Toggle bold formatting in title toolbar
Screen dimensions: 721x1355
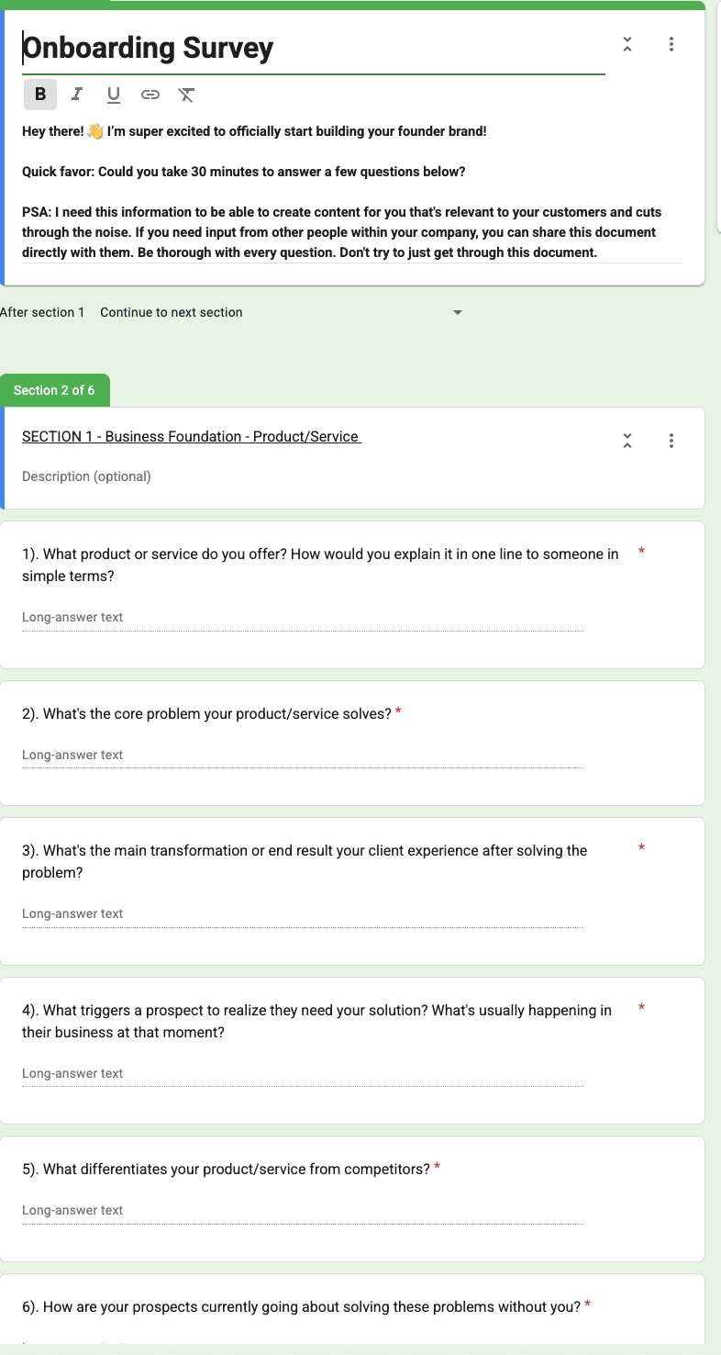click(x=40, y=95)
